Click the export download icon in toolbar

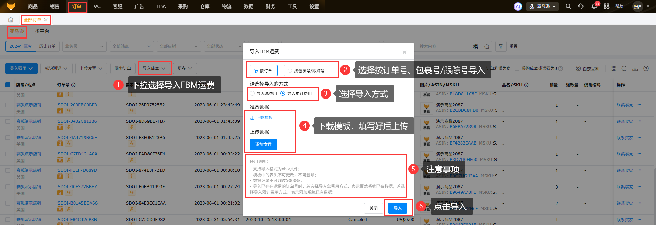(x=635, y=69)
